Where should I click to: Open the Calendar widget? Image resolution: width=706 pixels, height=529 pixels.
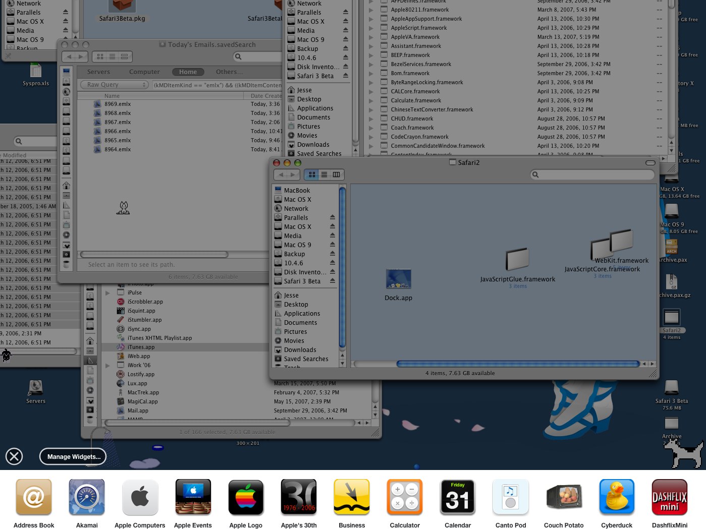pos(458,497)
